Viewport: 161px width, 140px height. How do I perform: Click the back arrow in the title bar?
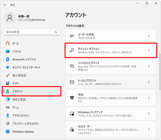click(x=5, y=5)
